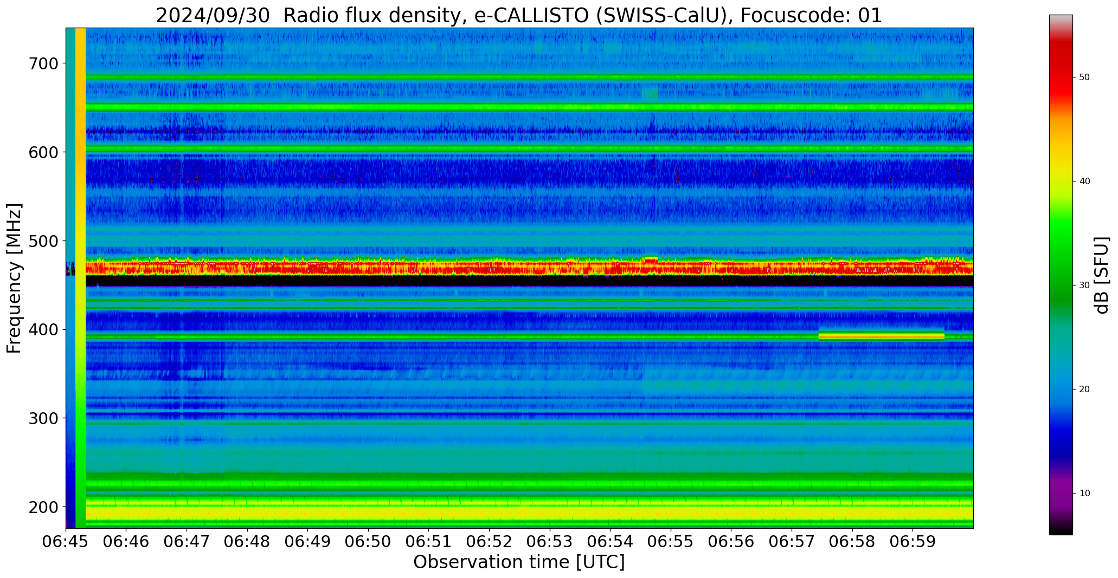Click the 06:58 time tick label
The image size is (1118, 578).
click(852, 542)
